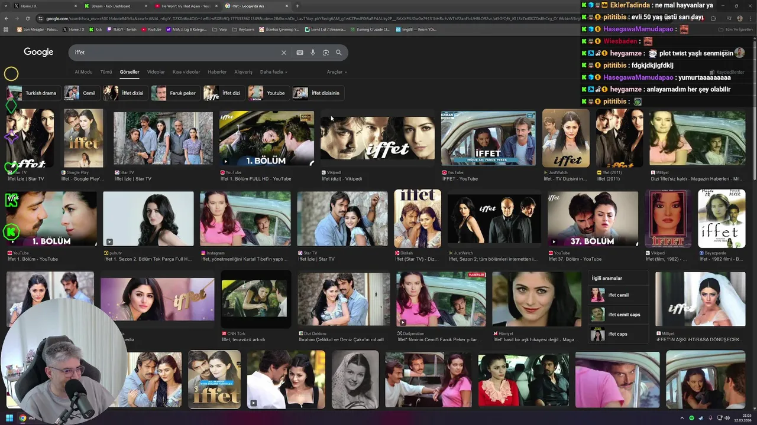The width and height of the screenshot is (757, 425).
Task: Open the TEASY - Twitch bookmark
Action: click(122, 29)
